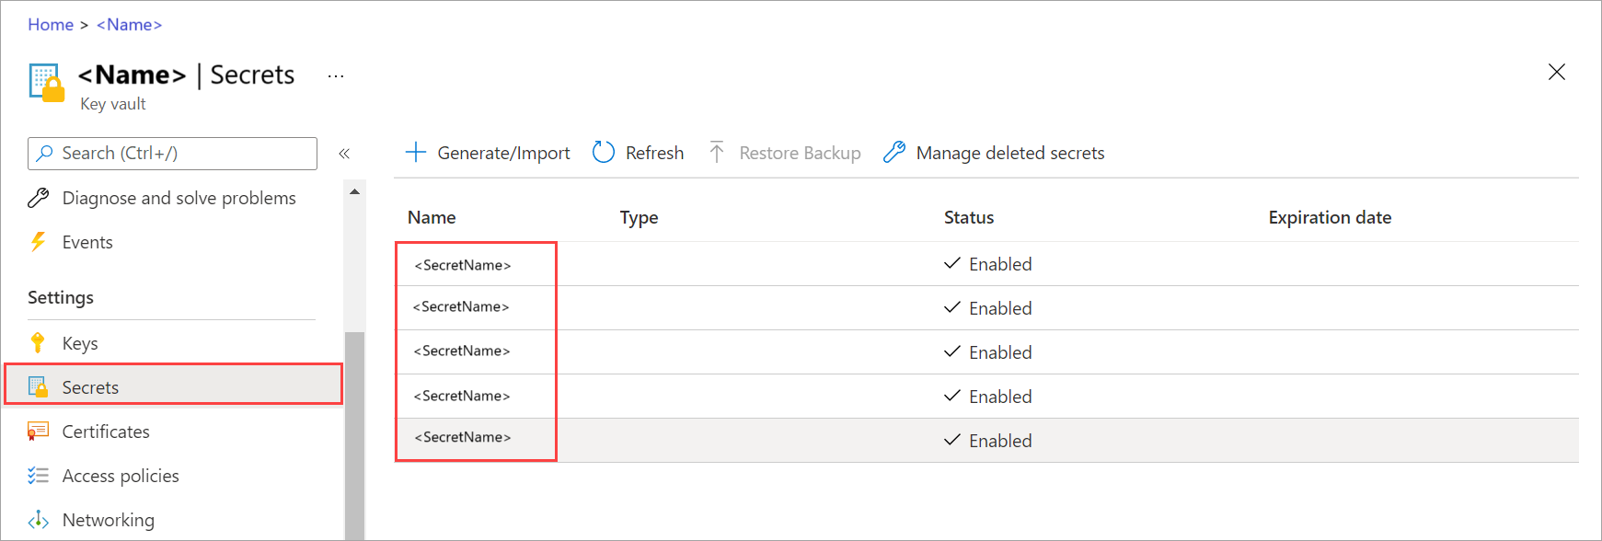Click the Settings section heading
1602x541 pixels.
coord(61,297)
